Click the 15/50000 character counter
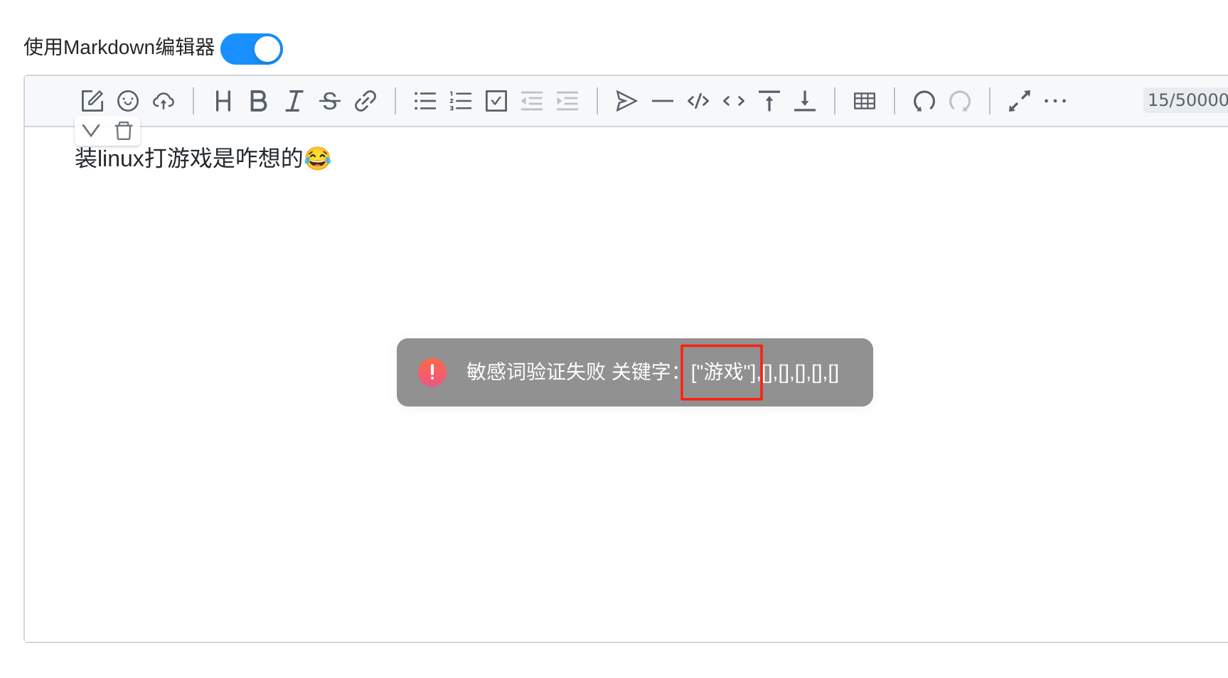 coord(1186,100)
